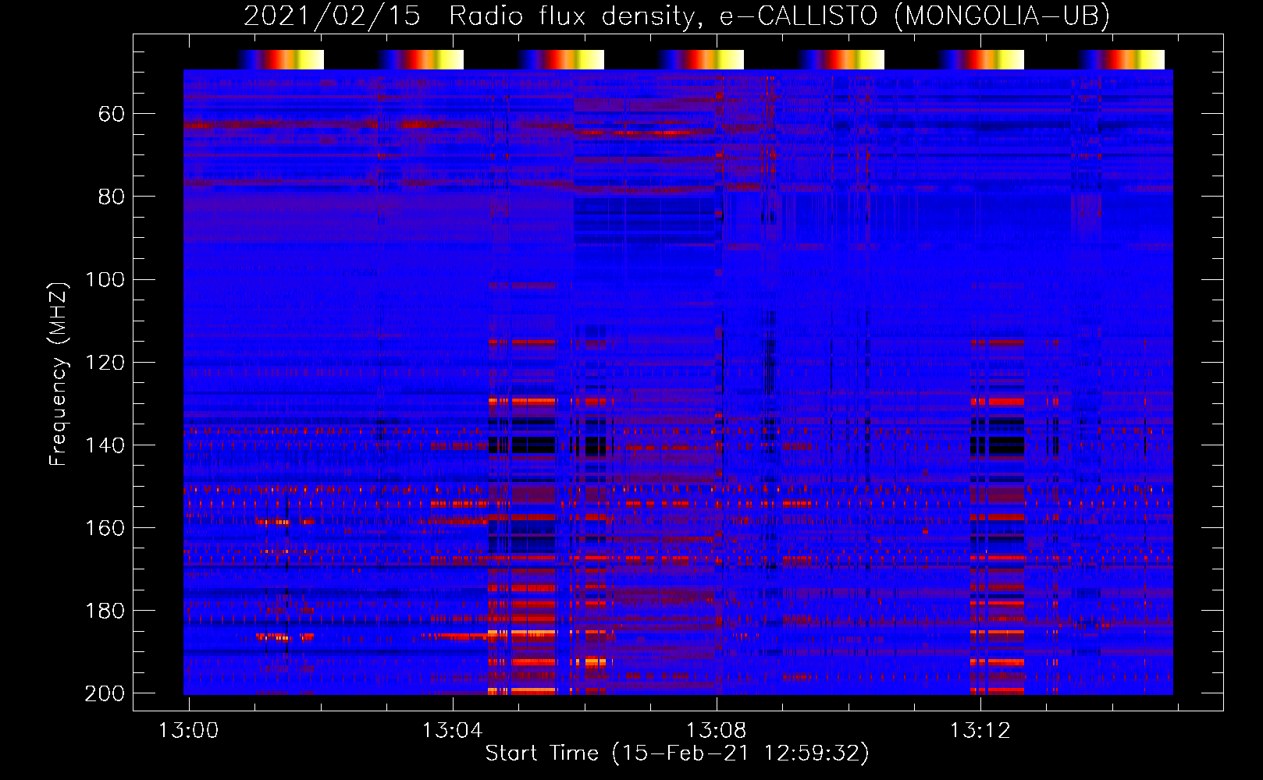Click the 13:12 time tick label
The height and width of the screenshot is (780, 1263).
click(x=980, y=731)
